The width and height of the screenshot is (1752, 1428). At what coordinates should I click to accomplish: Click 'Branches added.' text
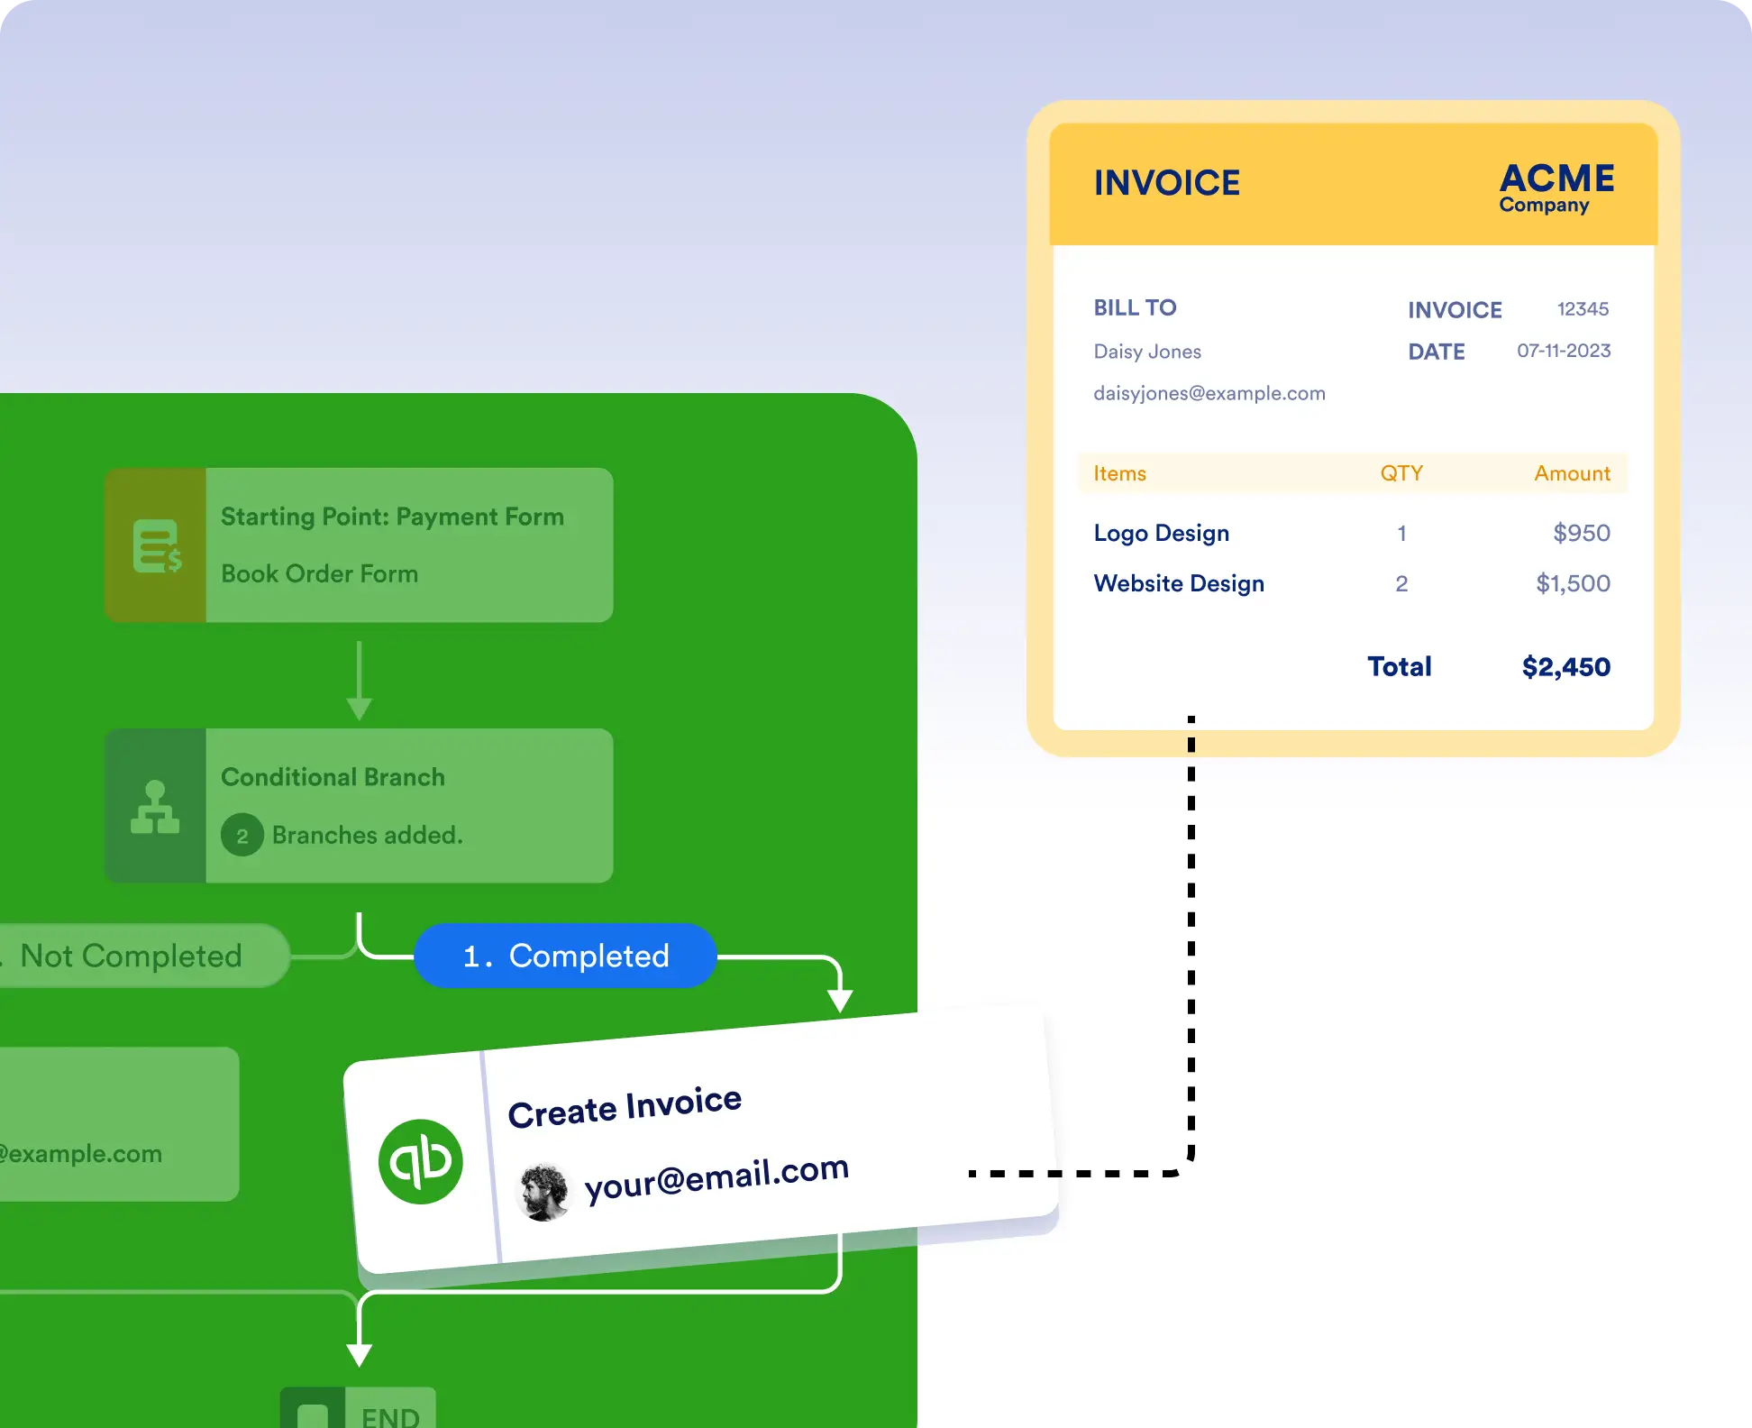tap(368, 835)
